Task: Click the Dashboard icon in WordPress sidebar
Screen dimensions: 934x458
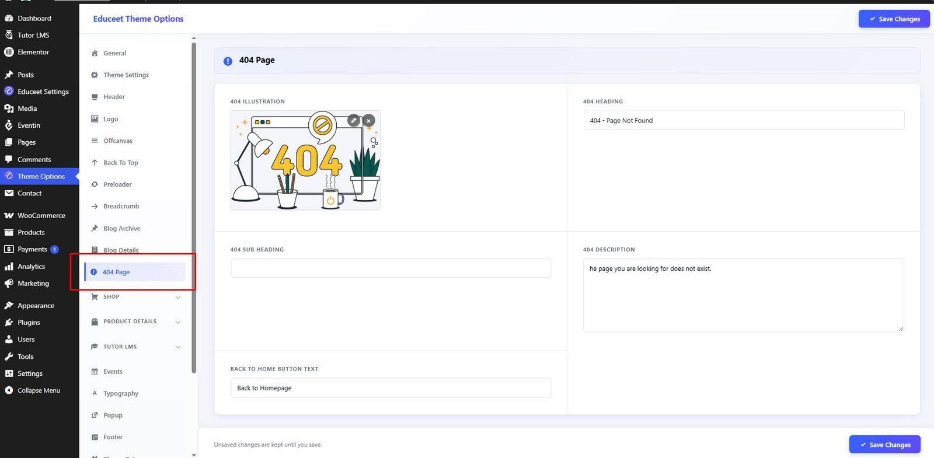Action: [9, 18]
